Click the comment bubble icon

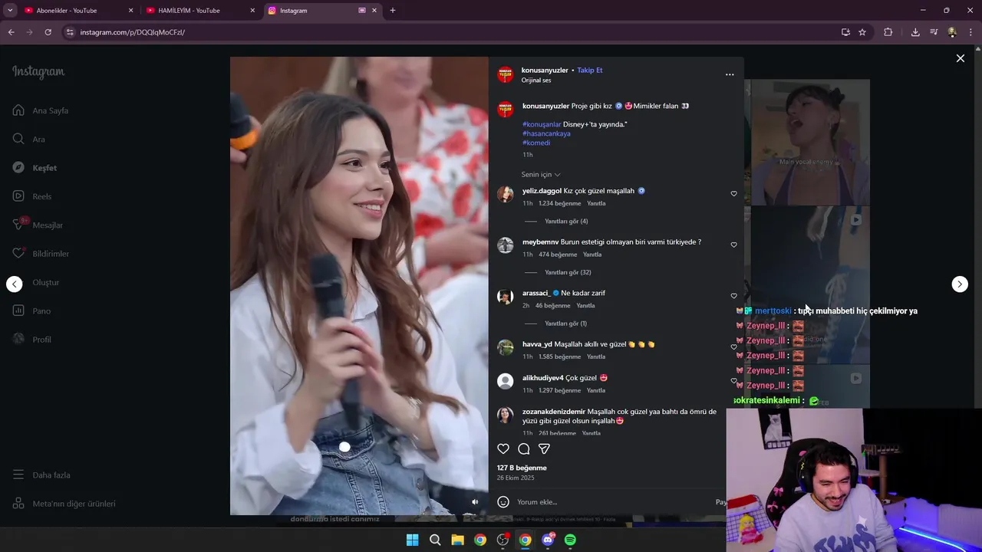(524, 449)
